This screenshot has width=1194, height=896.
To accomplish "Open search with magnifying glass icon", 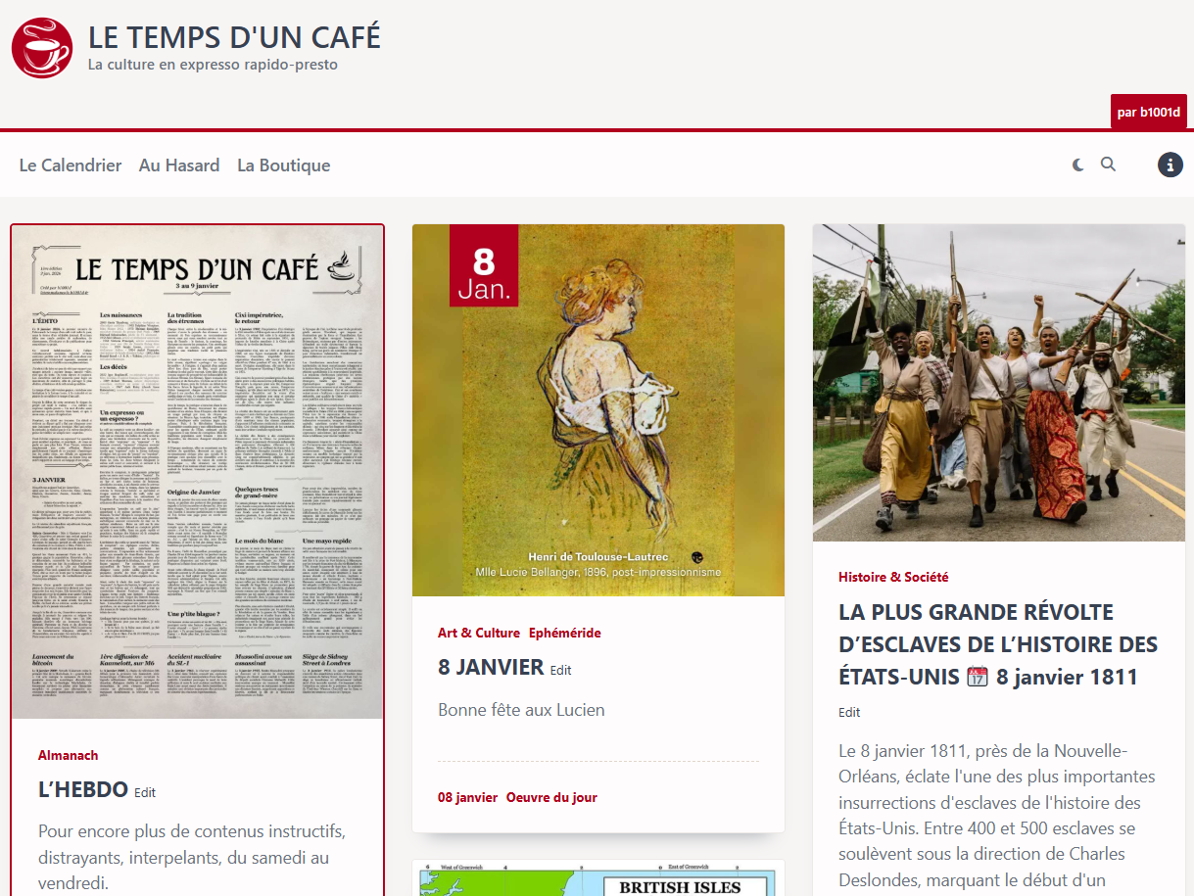I will 1108,165.
